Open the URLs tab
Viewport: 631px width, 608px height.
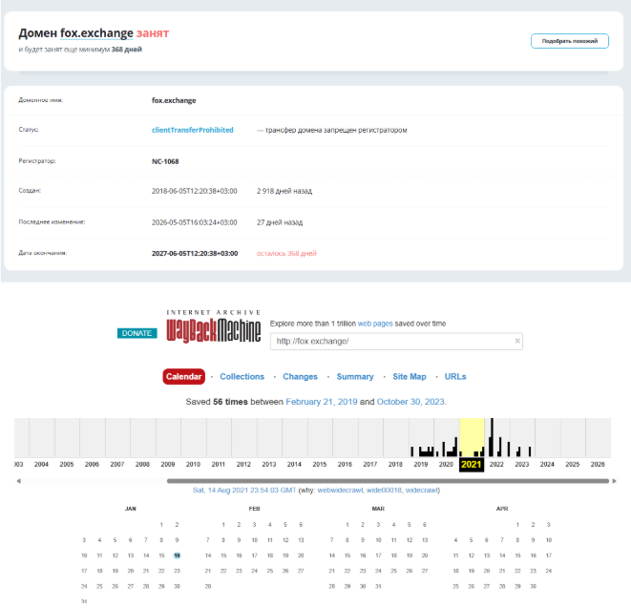(x=455, y=377)
